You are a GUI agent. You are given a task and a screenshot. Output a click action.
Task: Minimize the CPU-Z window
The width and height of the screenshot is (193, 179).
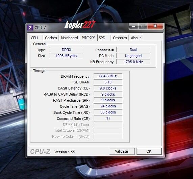134,26
